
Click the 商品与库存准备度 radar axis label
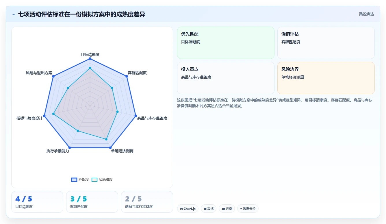pyautogui.click(x=152, y=118)
